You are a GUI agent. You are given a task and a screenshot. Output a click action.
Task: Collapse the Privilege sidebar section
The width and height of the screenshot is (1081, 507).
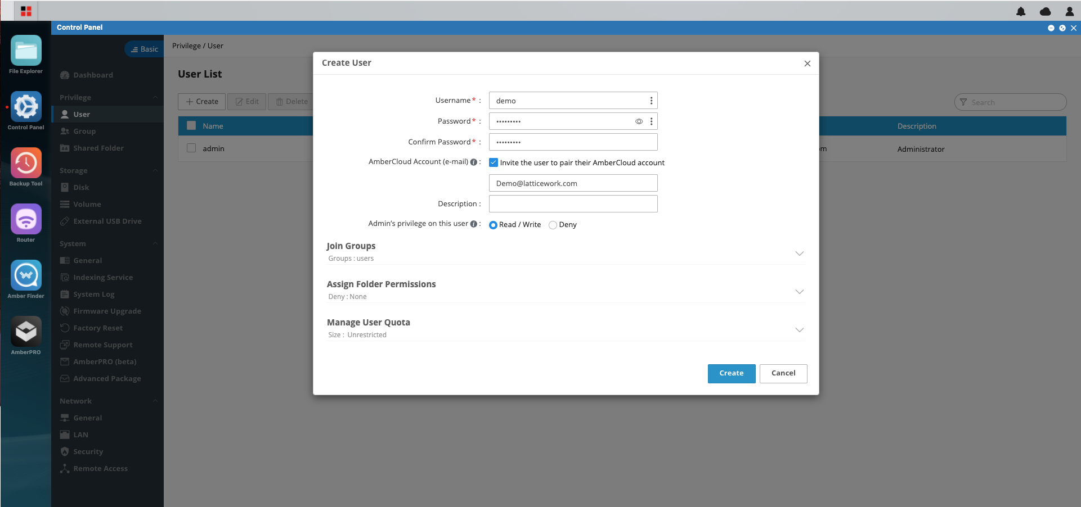pos(155,97)
